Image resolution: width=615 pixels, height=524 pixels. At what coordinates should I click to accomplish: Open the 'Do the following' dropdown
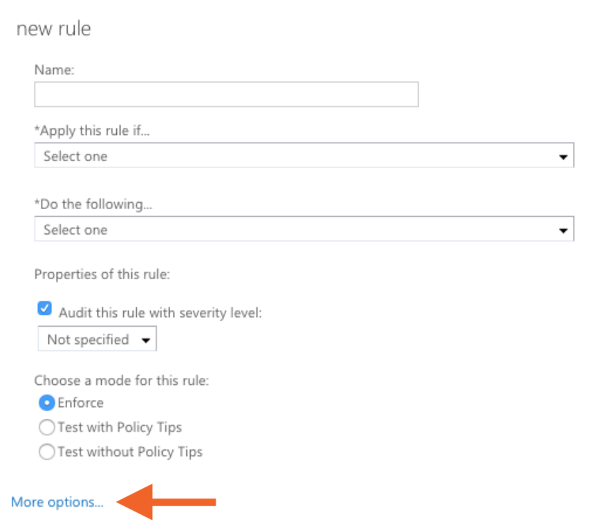click(x=304, y=228)
